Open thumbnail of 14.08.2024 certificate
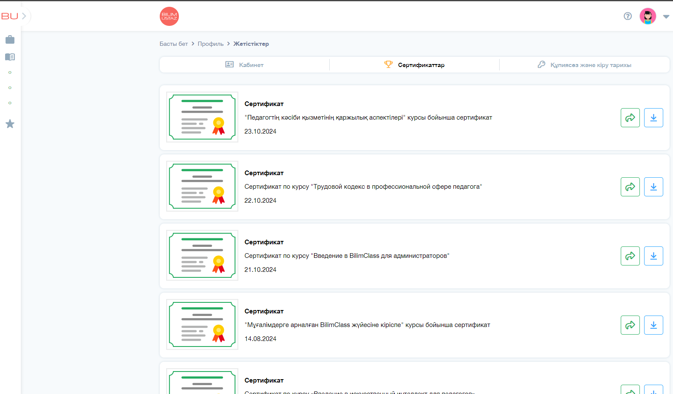 pyautogui.click(x=202, y=324)
